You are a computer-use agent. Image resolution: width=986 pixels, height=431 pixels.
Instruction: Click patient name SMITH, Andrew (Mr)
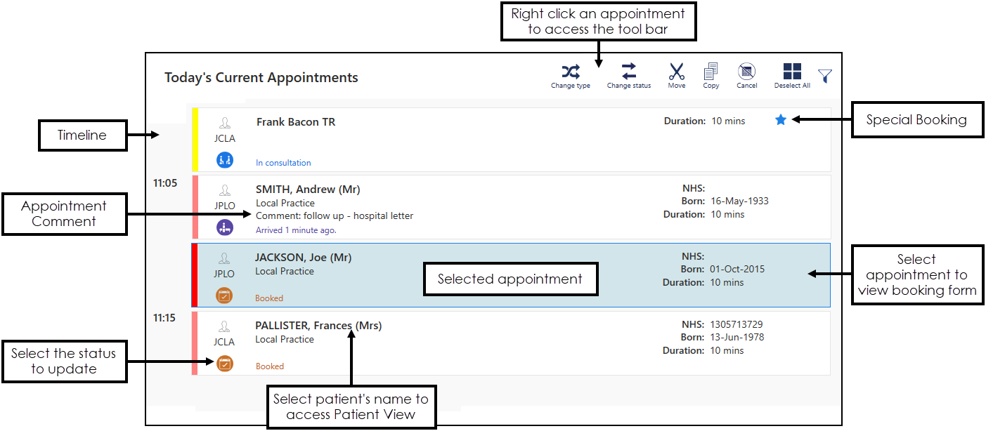[x=308, y=190]
